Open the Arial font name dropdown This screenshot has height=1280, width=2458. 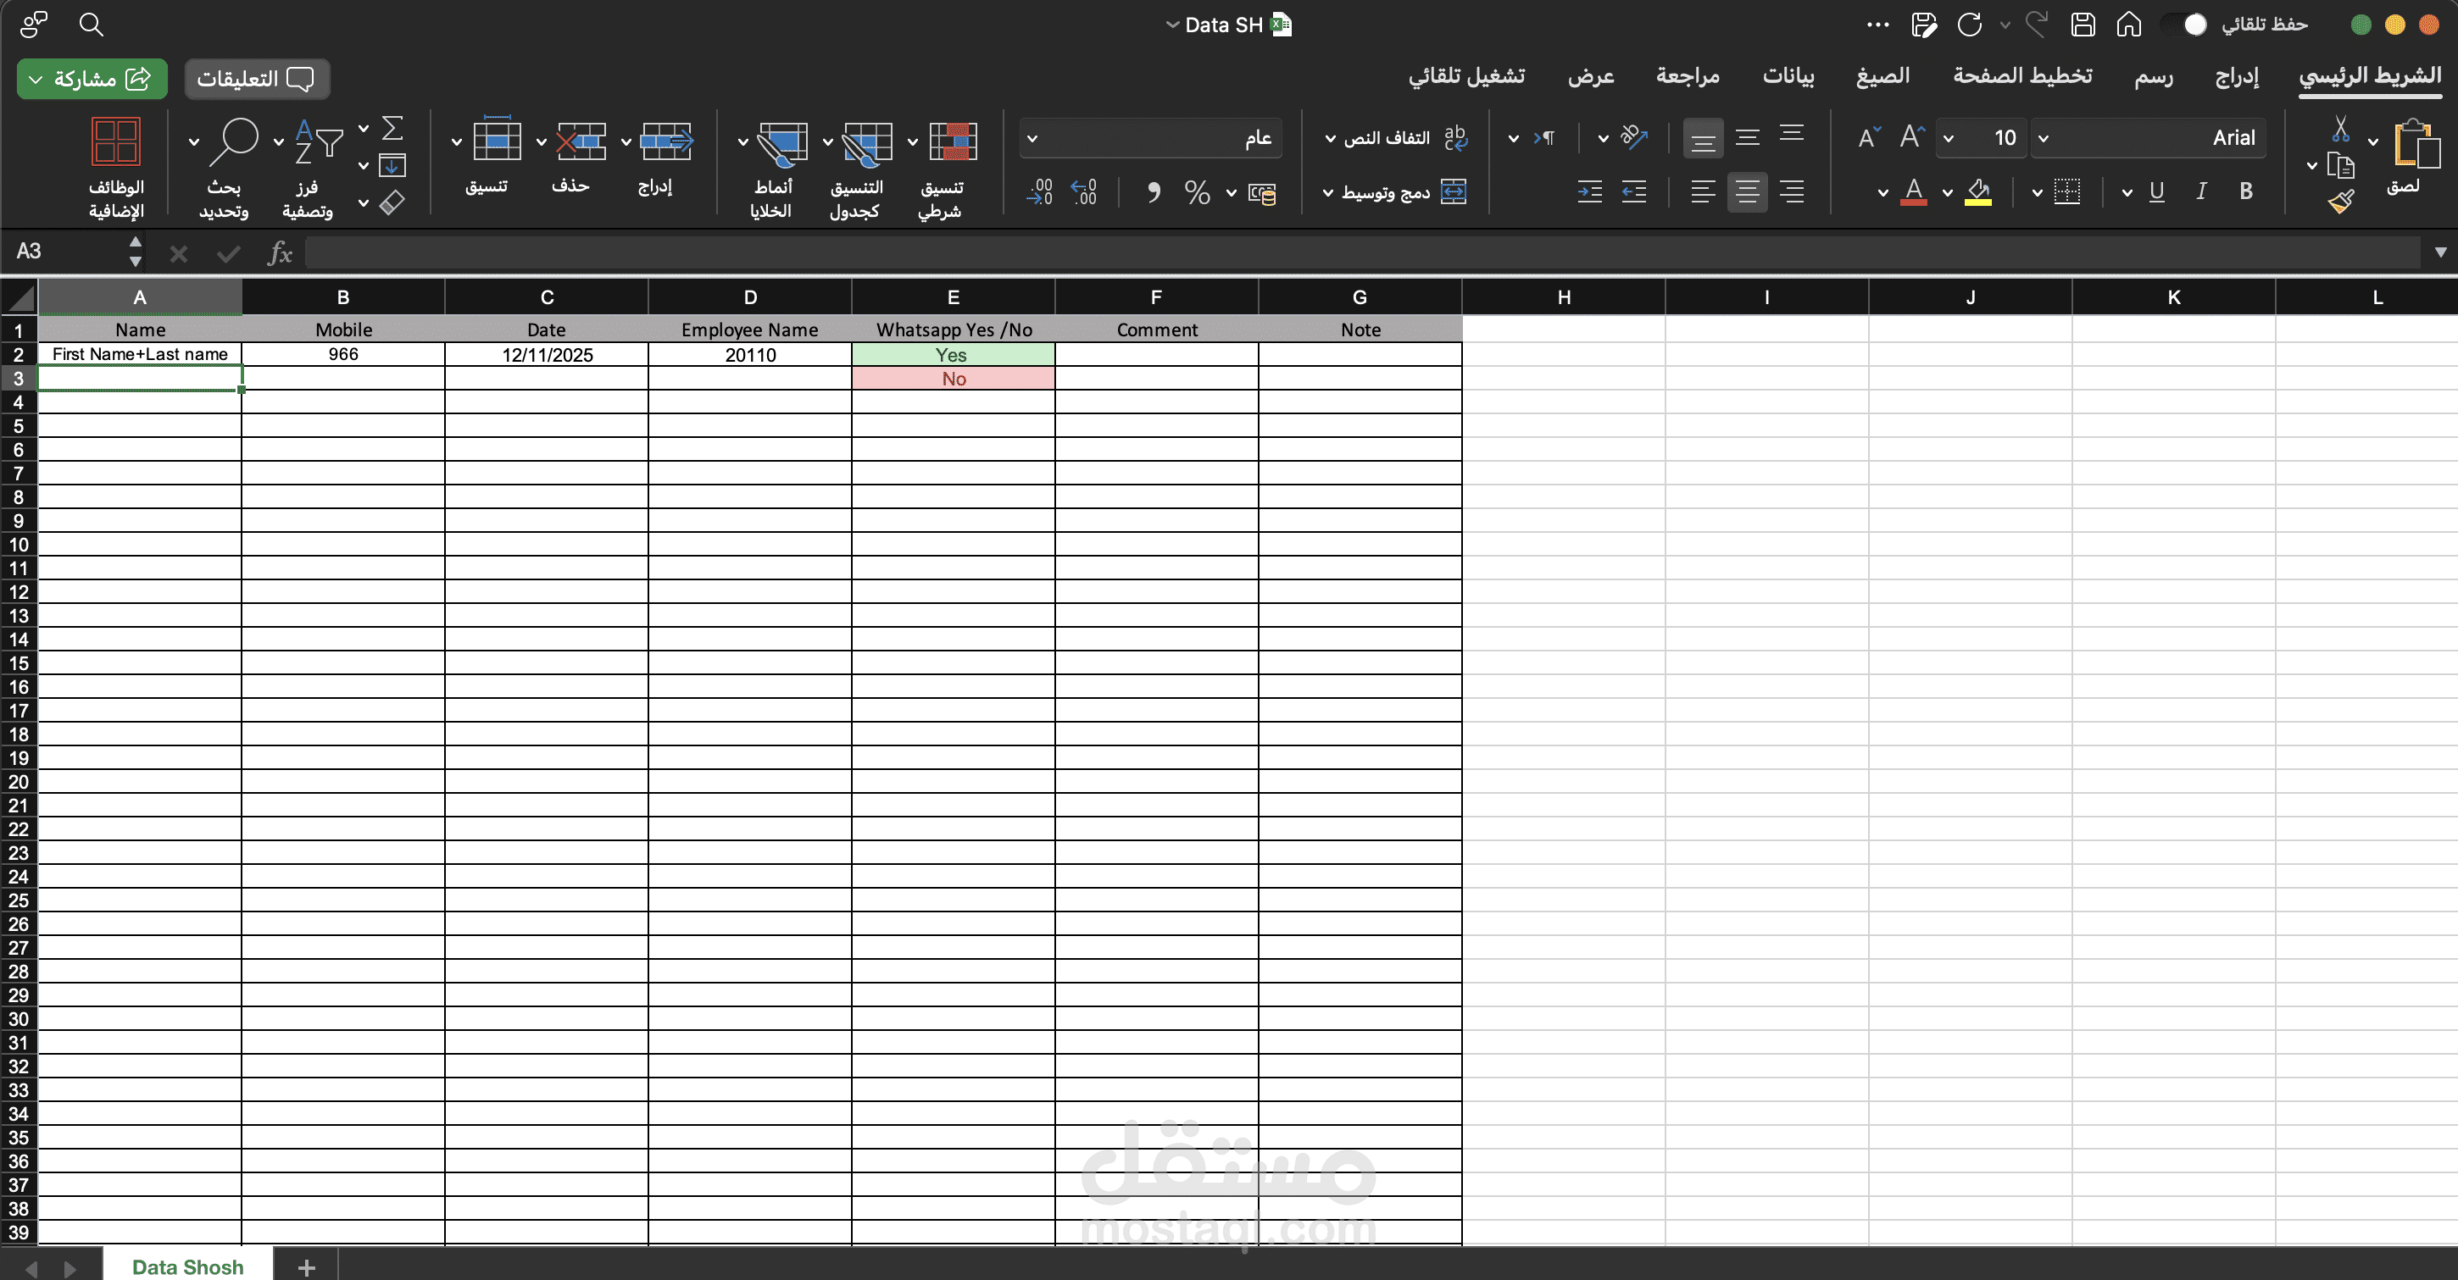click(2043, 138)
